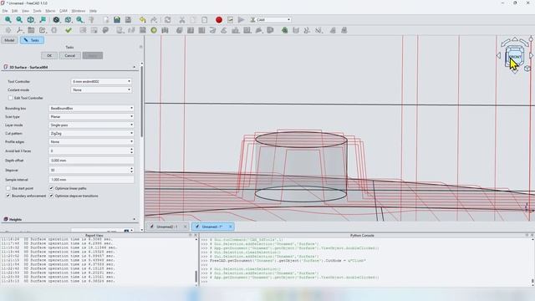
Task: Click the Report View vertical scrollbar
Action: click(196, 277)
